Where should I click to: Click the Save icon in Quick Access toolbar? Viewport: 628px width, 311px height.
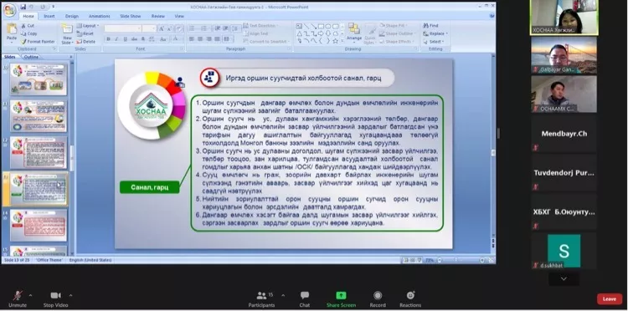tap(23, 7)
